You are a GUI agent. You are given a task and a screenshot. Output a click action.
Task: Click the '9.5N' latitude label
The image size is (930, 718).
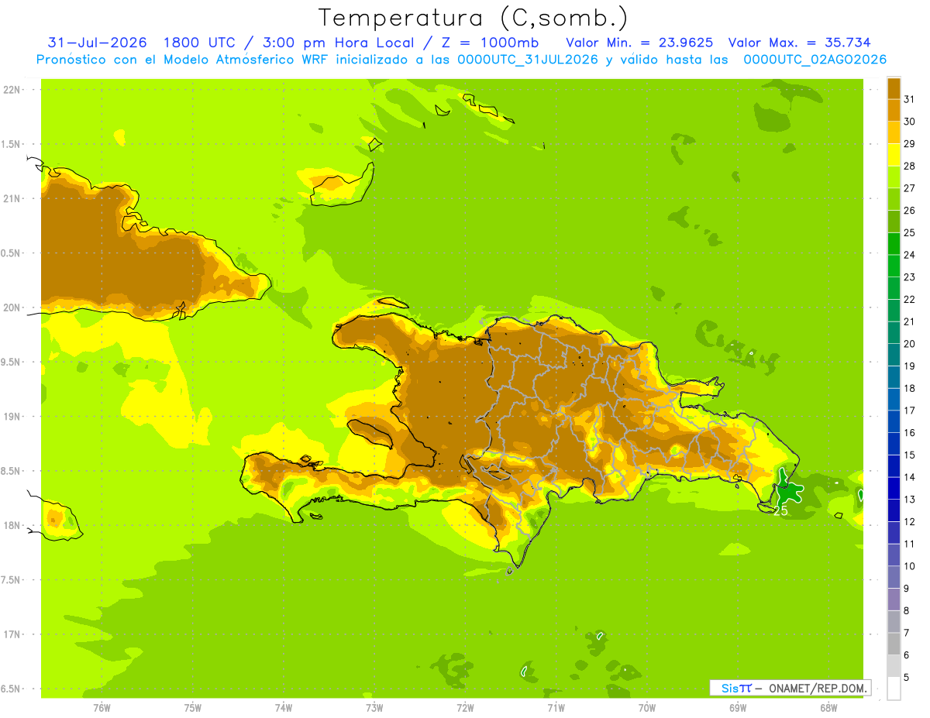12,362
